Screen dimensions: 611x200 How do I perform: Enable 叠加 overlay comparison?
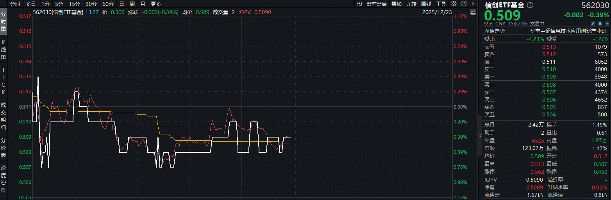click(x=396, y=4)
